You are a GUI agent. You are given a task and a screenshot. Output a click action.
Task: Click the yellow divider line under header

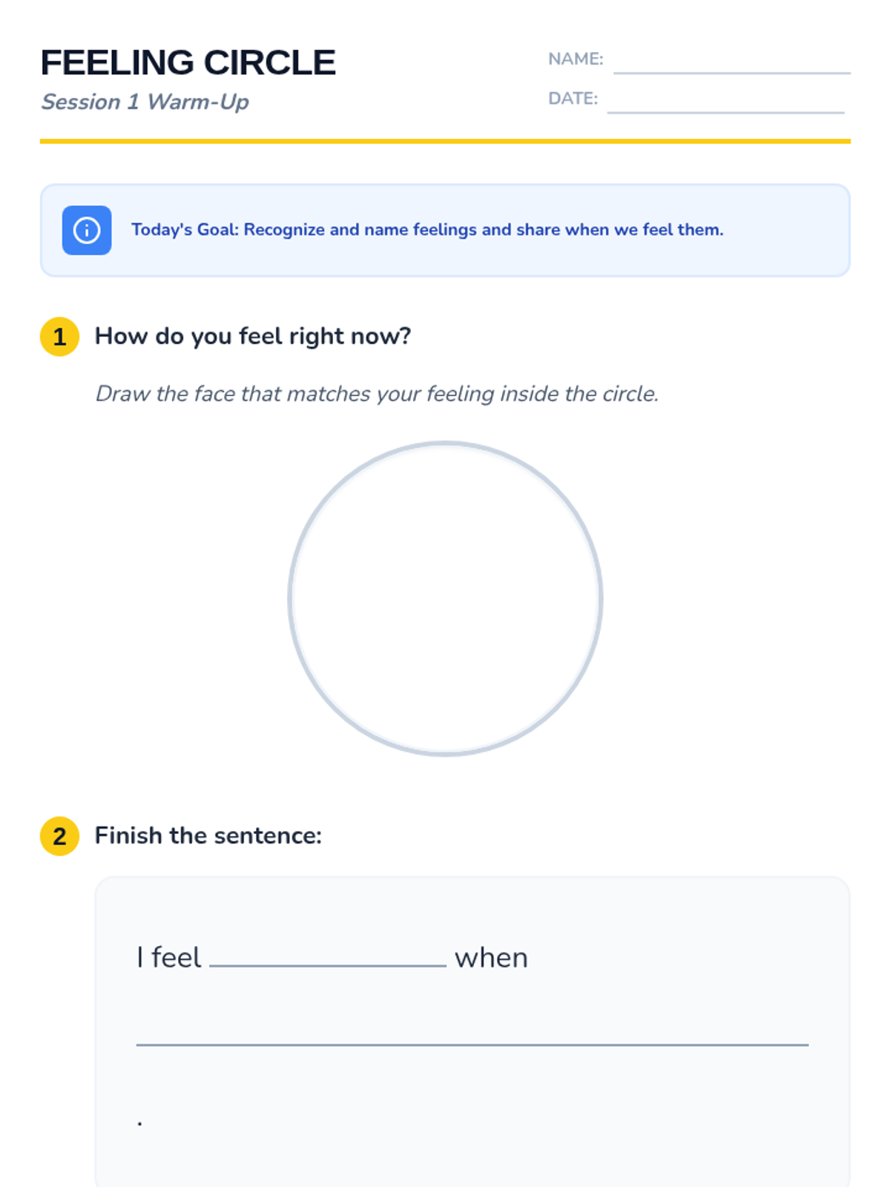pos(445,141)
